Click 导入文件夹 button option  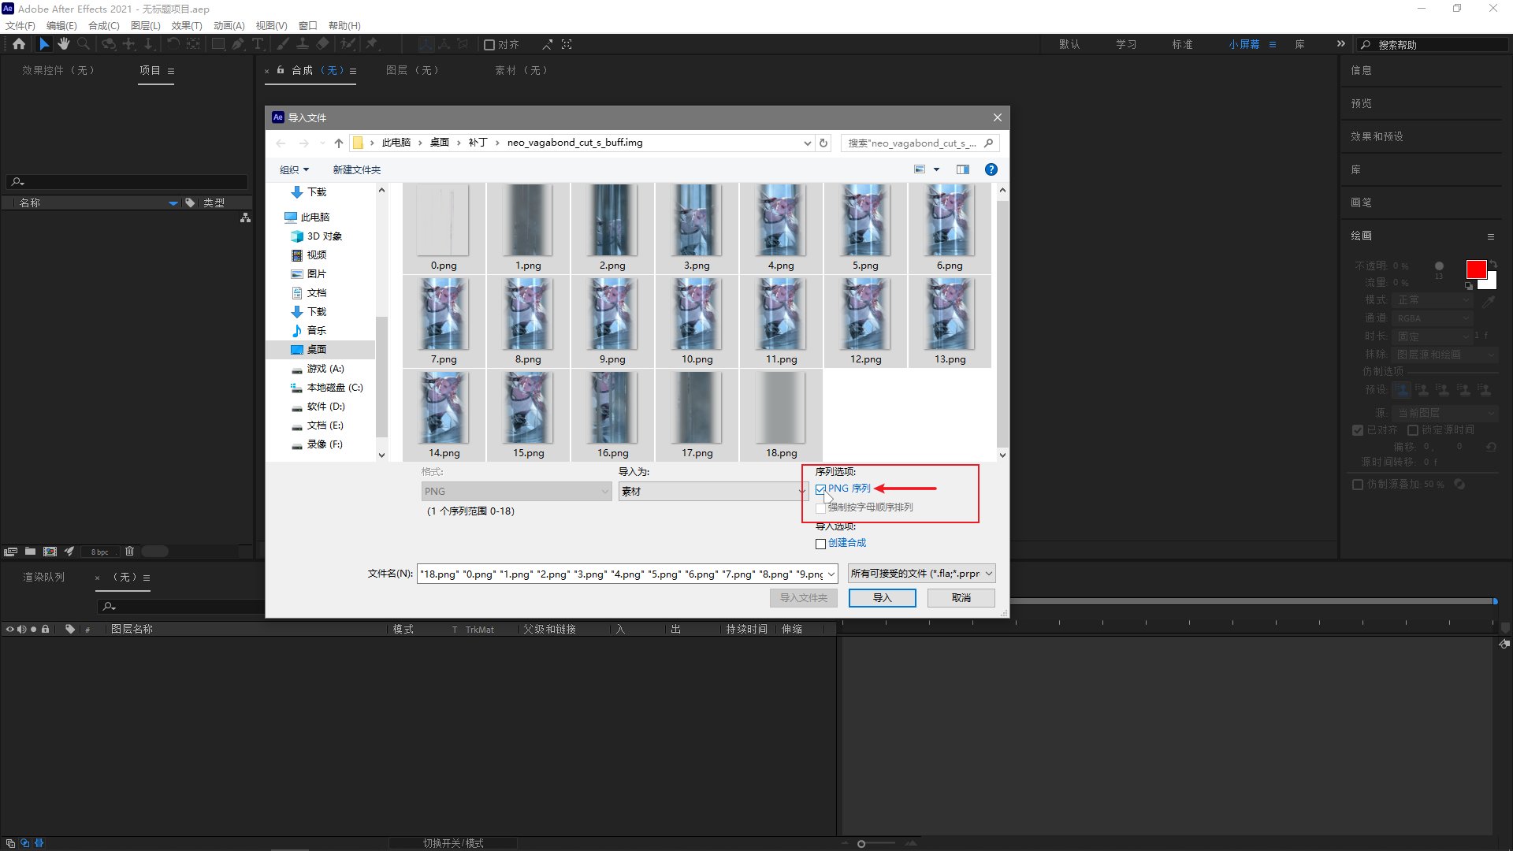(x=805, y=597)
